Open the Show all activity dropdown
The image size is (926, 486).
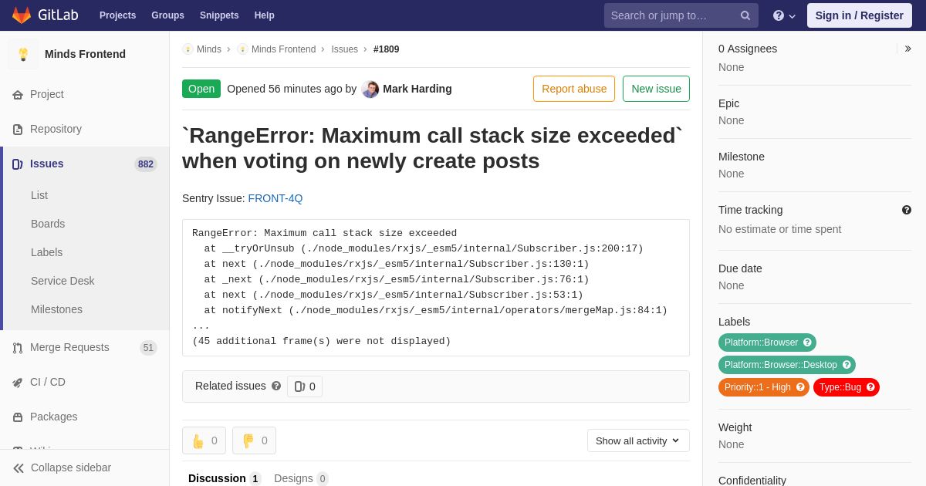point(638,440)
